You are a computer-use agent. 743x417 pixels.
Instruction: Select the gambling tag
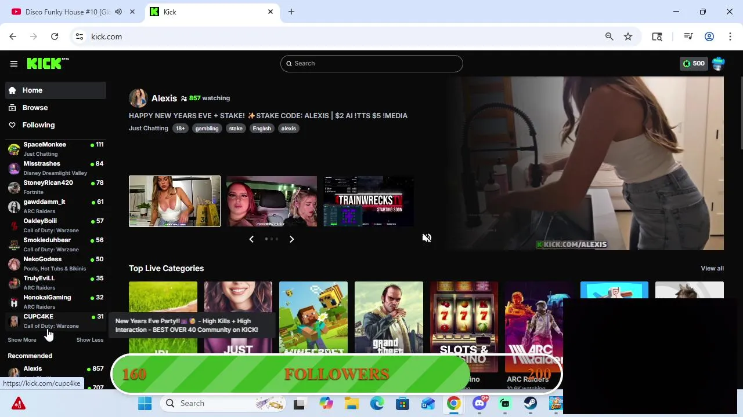pos(207,129)
